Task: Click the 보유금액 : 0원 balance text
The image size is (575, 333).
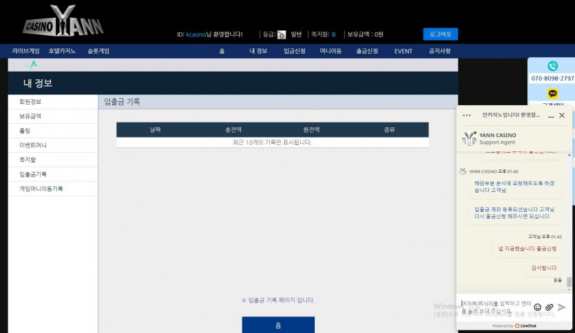Action: (365, 34)
